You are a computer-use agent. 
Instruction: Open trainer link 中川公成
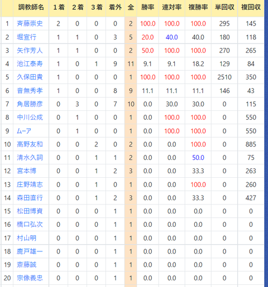pyautogui.click(x=30, y=118)
